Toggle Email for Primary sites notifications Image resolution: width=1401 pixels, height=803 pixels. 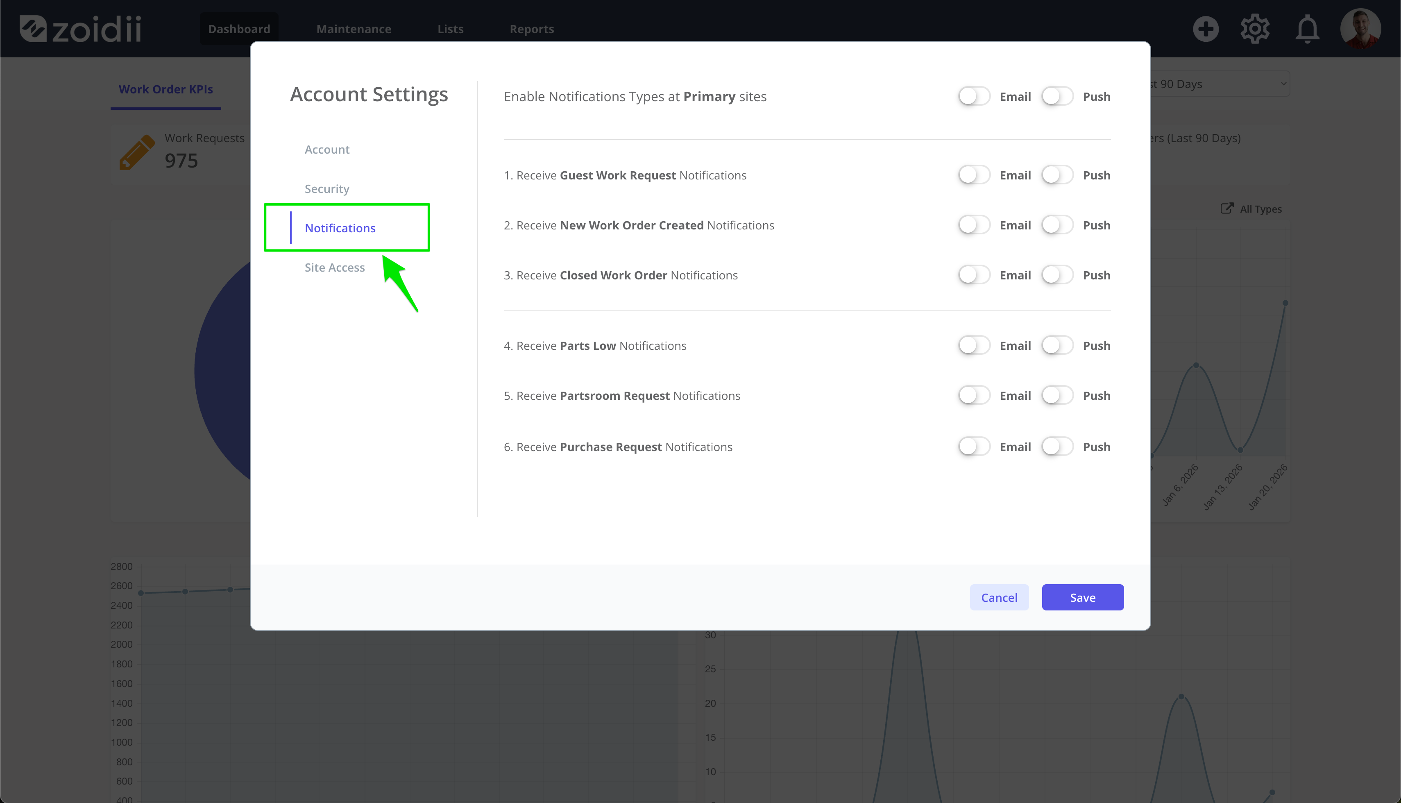coord(974,97)
